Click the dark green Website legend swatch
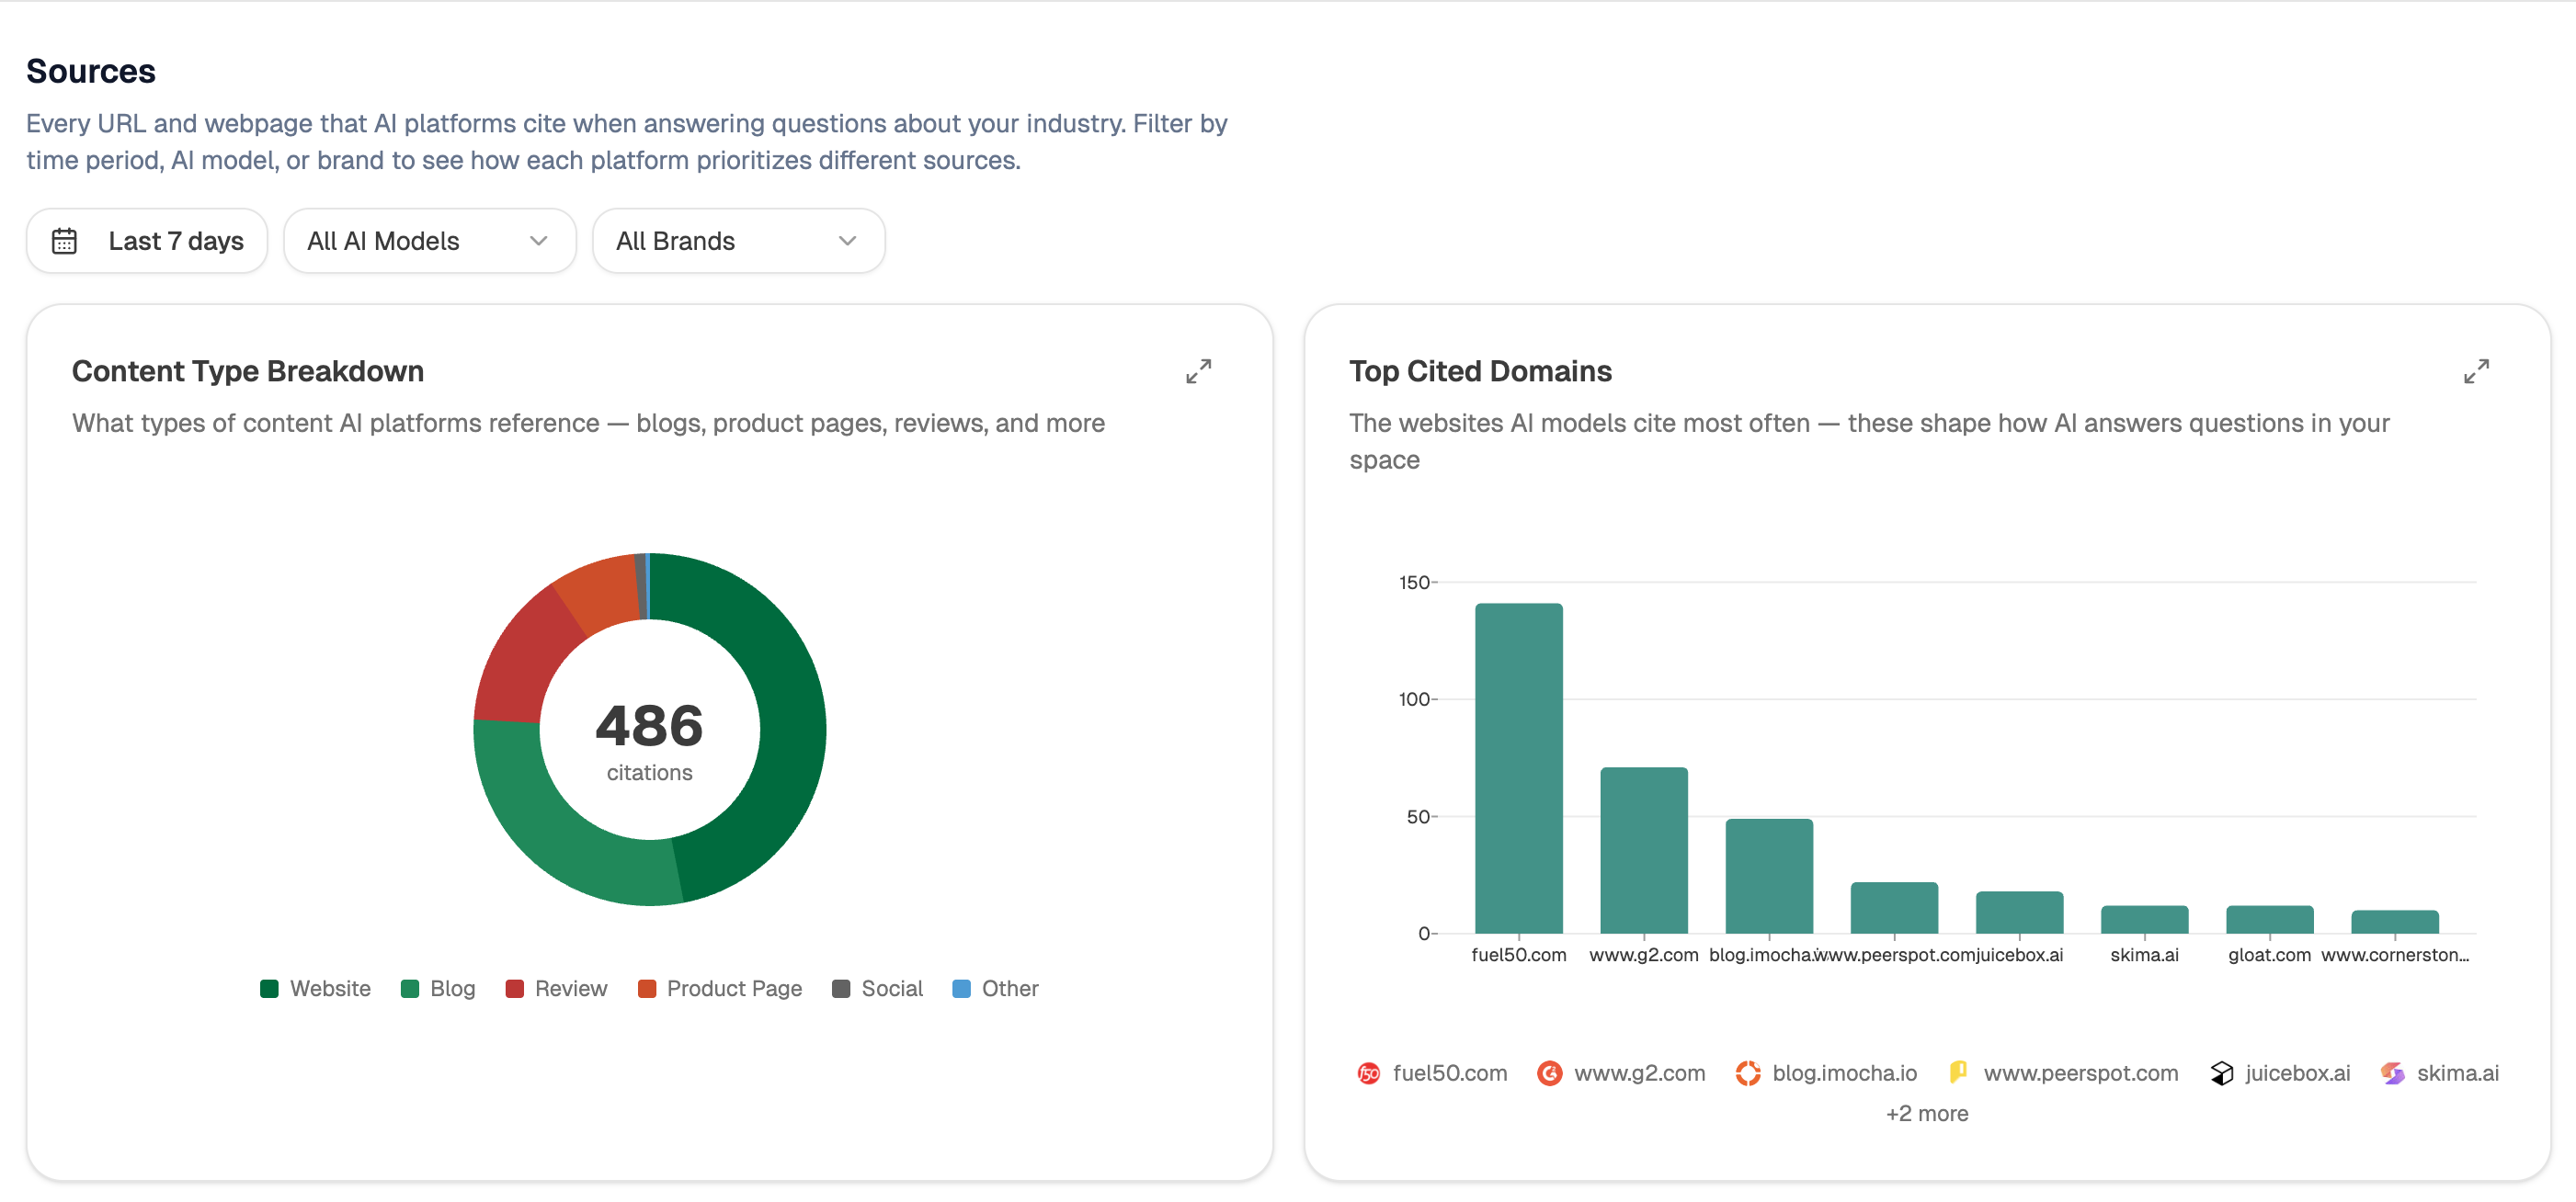The width and height of the screenshot is (2576, 1202). click(x=269, y=988)
